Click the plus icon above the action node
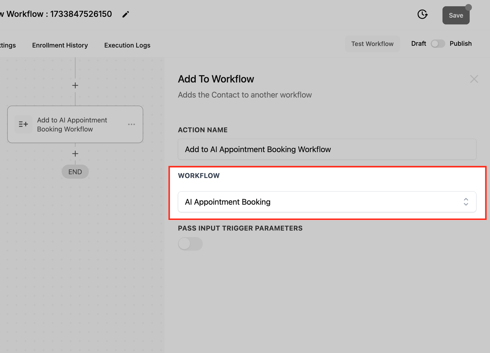Image resolution: width=490 pixels, height=353 pixels. pyautogui.click(x=75, y=85)
